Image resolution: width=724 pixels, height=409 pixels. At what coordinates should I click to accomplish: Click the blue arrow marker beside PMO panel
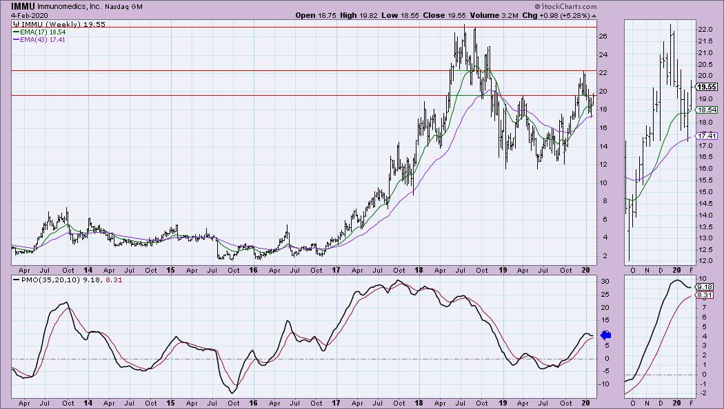coord(605,335)
